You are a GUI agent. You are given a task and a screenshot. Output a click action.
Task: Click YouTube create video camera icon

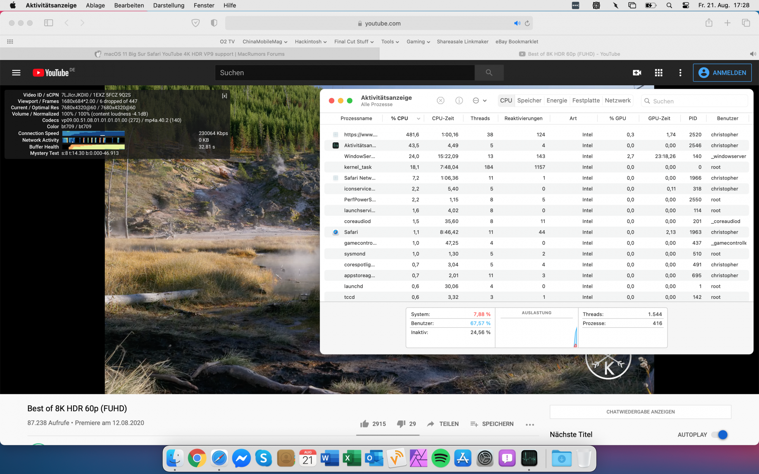coord(637,72)
